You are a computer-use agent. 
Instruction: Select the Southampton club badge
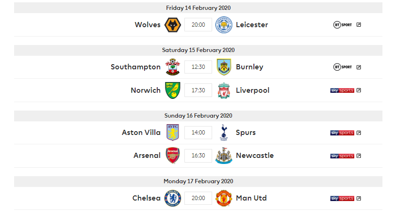click(x=173, y=67)
